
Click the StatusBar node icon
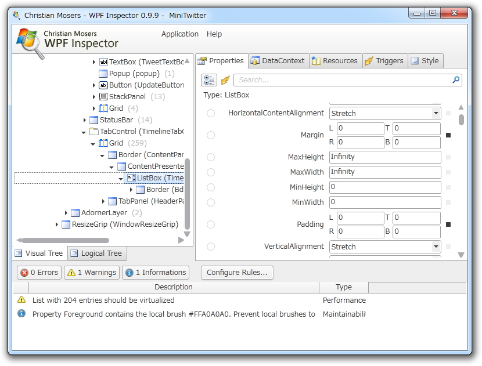click(x=93, y=119)
